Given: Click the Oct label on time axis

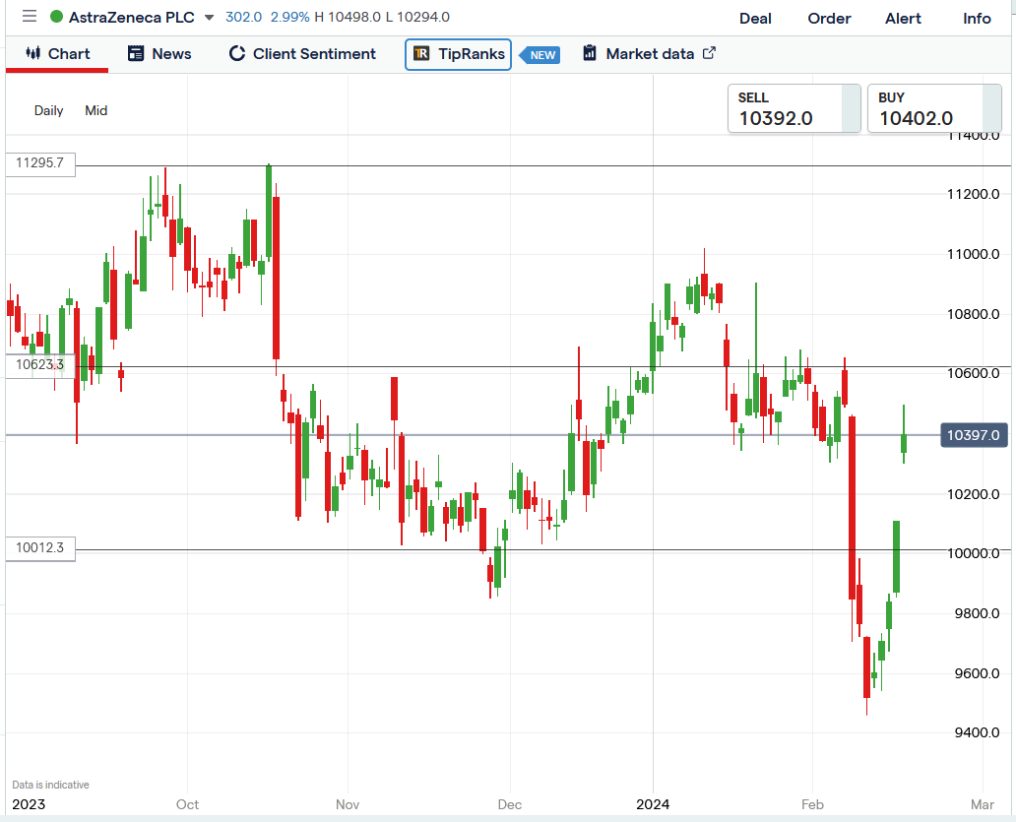Looking at the screenshot, I should pyautogui.click(x=187, y=804).
